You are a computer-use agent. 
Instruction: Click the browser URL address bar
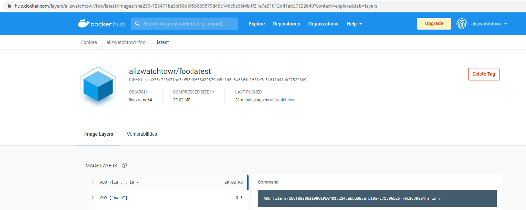click(x=263, y=6)
